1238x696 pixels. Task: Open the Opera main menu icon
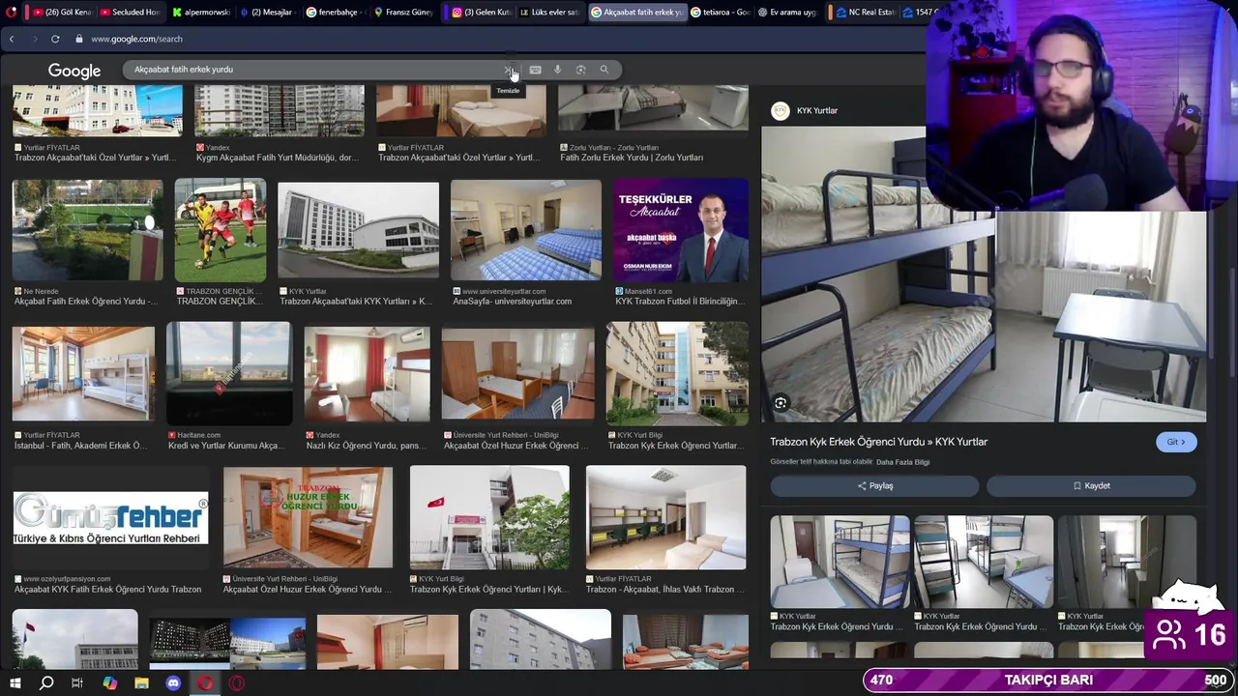tap(12, 13)
